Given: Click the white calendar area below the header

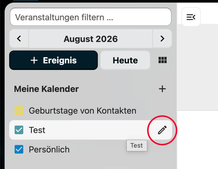Looking at the screenshot, I should [198, 140].
